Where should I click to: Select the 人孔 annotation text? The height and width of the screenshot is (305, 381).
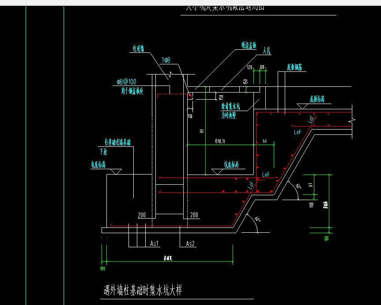[x=267, y=51]
